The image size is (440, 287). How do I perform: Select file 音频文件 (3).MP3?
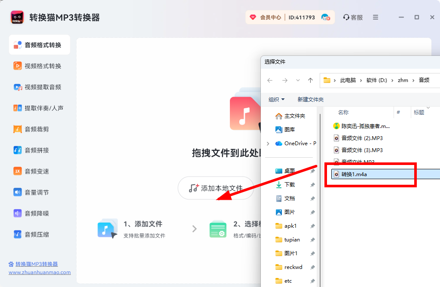[x=358, y=150]
